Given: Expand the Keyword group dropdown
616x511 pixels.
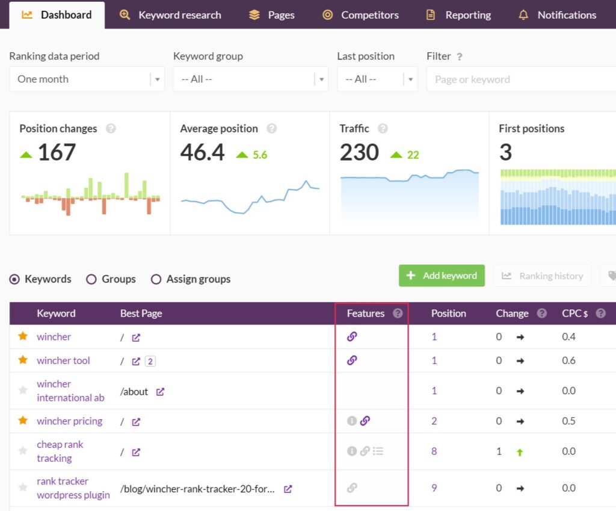Looking at the screenshot, I should [x=250, y=79].
